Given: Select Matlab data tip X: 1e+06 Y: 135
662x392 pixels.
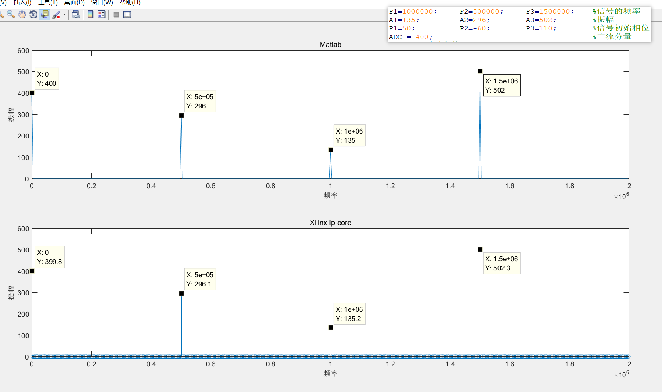Looking at the screenshot, I should pyautogui.click(x=350, y=136).
